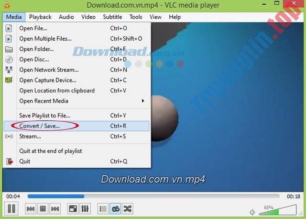This screenshot has width=306, height=219.
Task: Click the playback seek progress bar
Action: pyautogui.click(x=153, y=196)
